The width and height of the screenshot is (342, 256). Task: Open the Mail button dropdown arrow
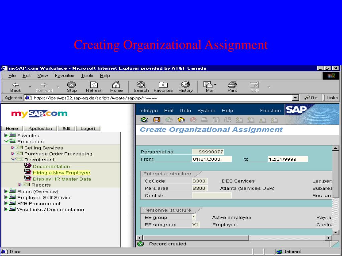tap(215, 85)
